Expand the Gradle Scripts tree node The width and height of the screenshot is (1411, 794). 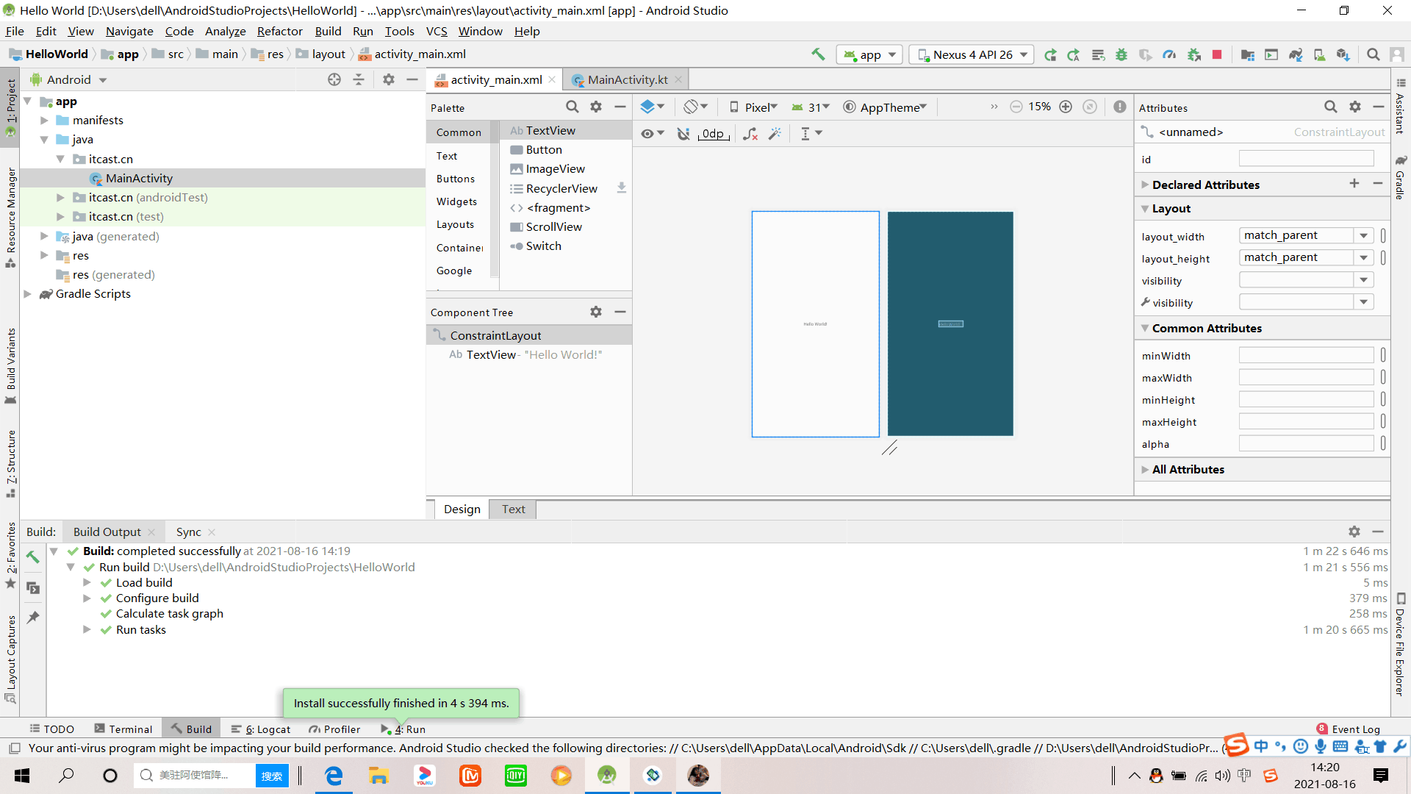tap(28, 294)
